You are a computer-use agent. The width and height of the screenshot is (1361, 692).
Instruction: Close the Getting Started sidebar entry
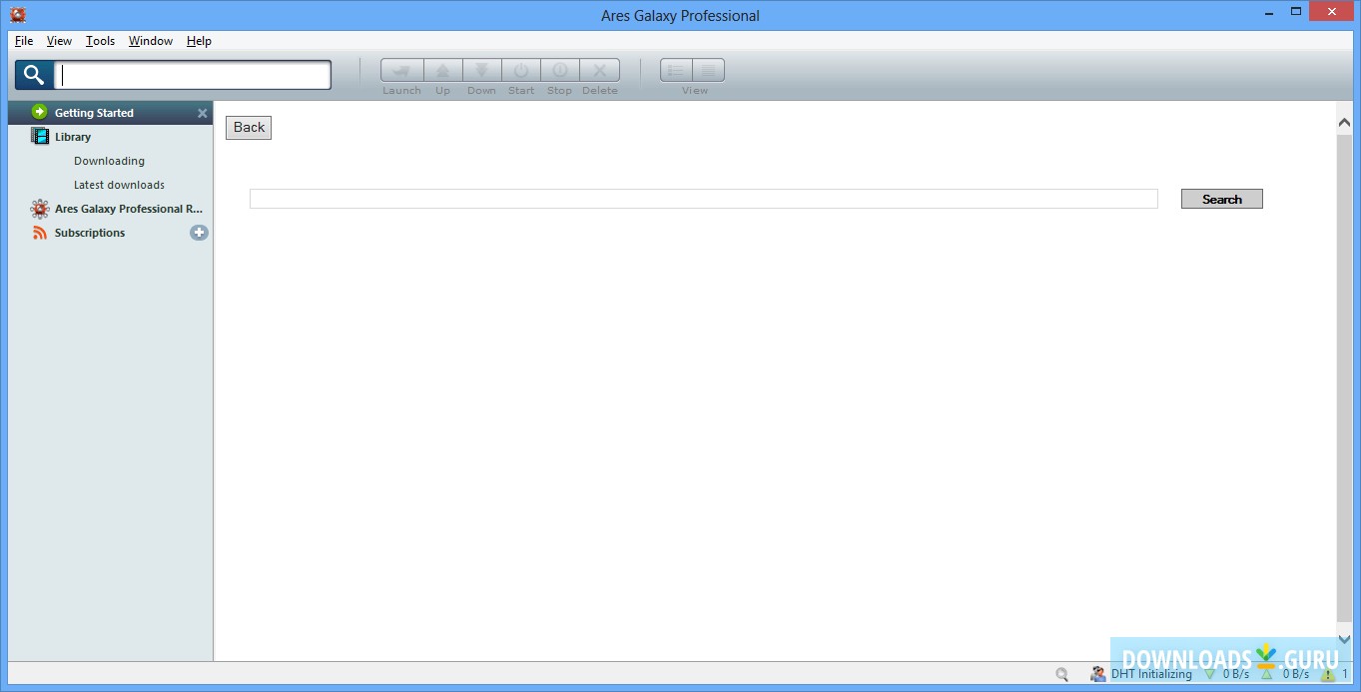(202, 114)
